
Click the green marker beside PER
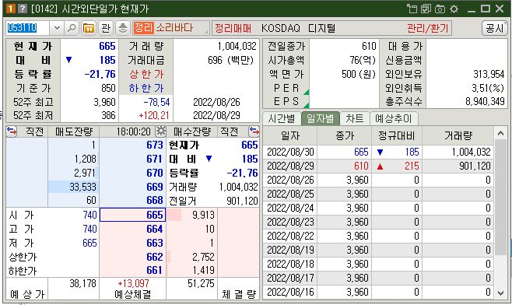tap(307, 93)
